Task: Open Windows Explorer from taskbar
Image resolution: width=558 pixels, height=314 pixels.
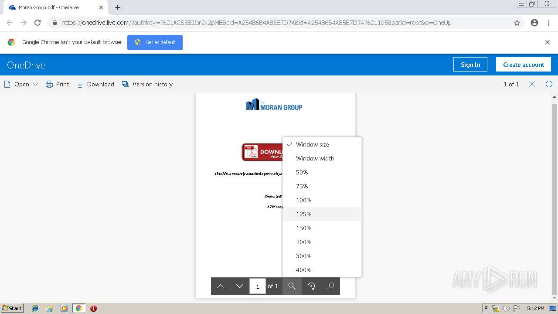Action: point(49,308)
